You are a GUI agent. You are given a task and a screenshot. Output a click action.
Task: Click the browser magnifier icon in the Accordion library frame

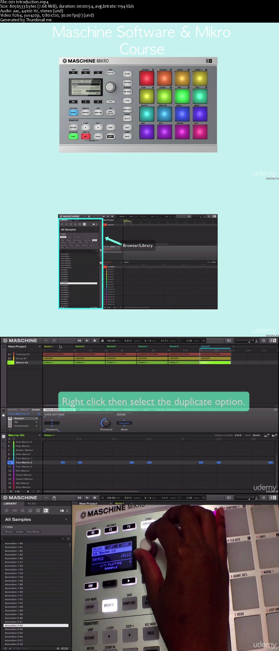pos(54,498)
